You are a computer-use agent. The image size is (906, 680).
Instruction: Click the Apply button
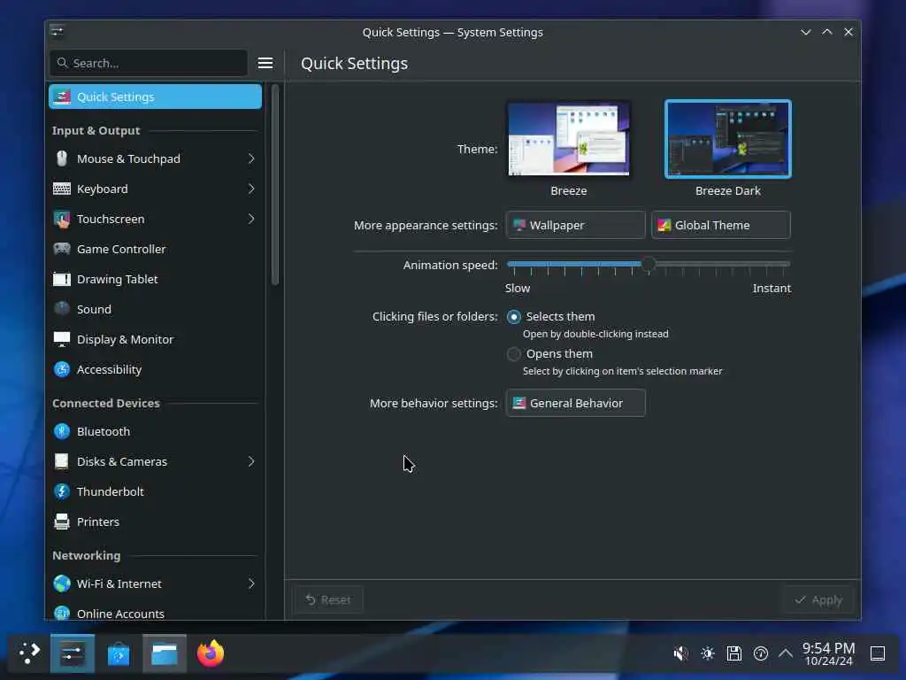(x=818, y=599)
